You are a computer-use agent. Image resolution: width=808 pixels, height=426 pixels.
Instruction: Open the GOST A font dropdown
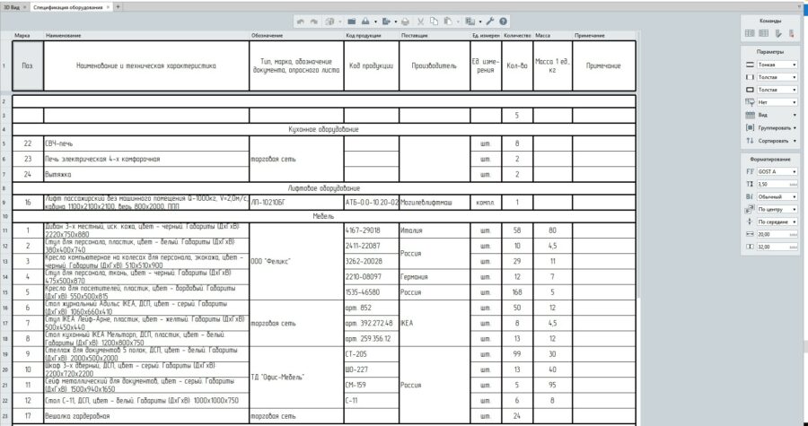pos(777,172)
